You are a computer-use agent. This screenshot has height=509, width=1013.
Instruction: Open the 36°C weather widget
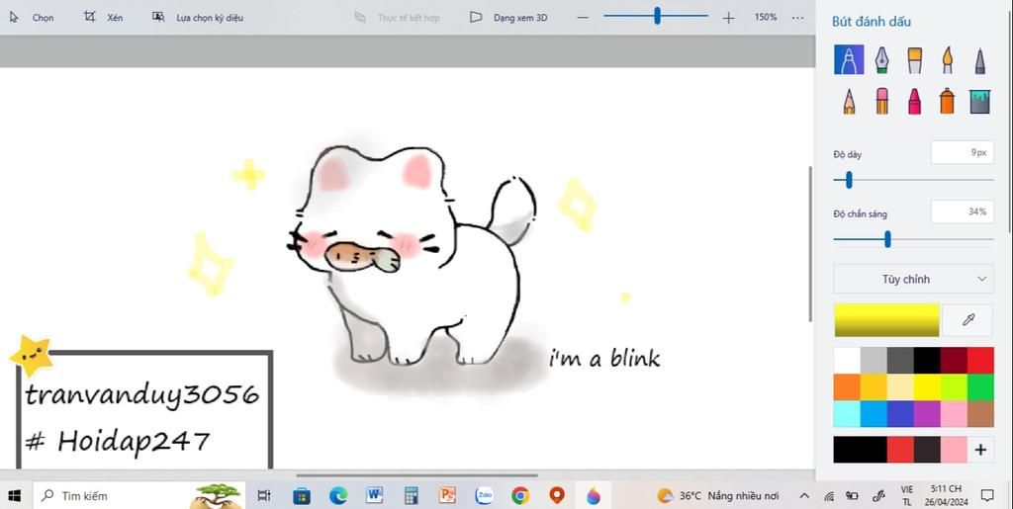click(x=718, y=495)
